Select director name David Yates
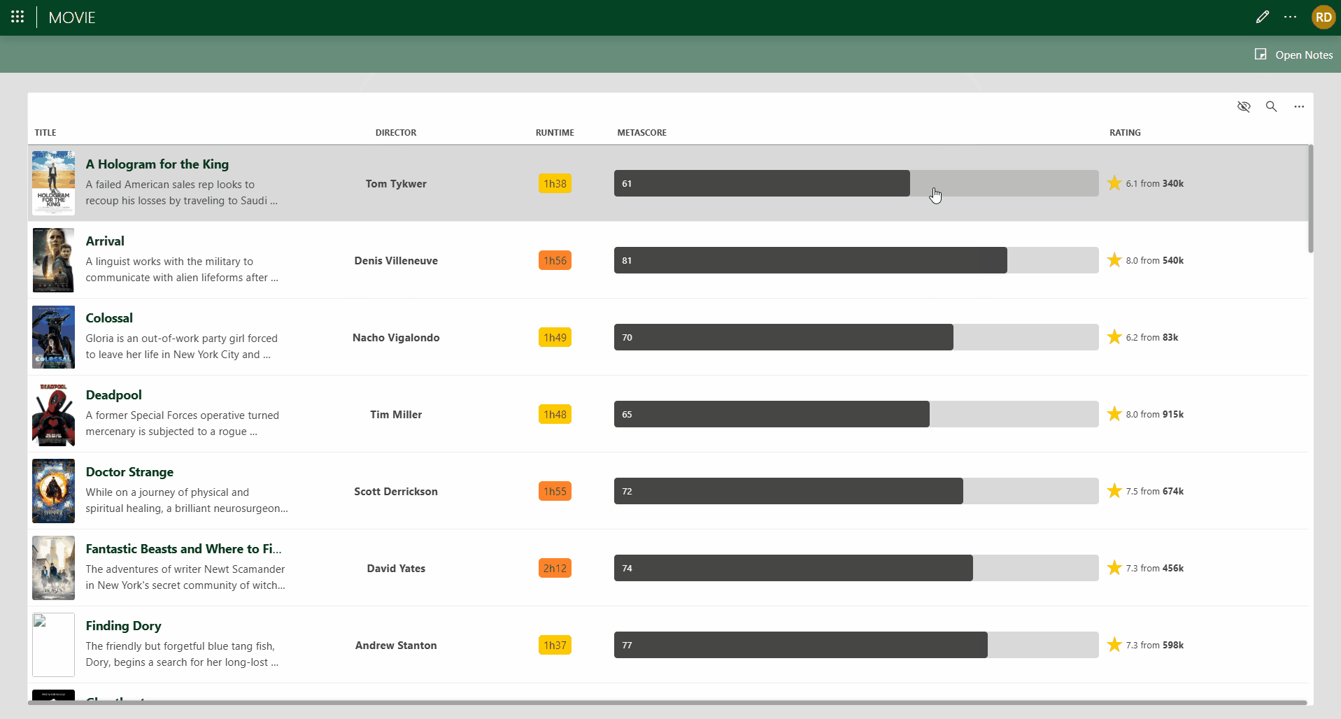 coord(396,569)
